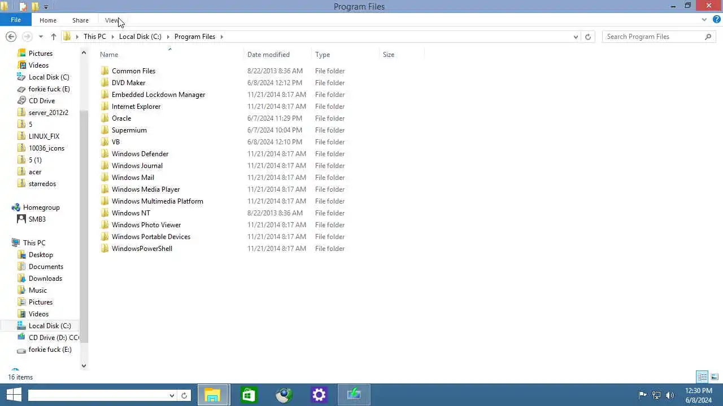Click the navigation pane scrollbar up arrow

(84, 53)
